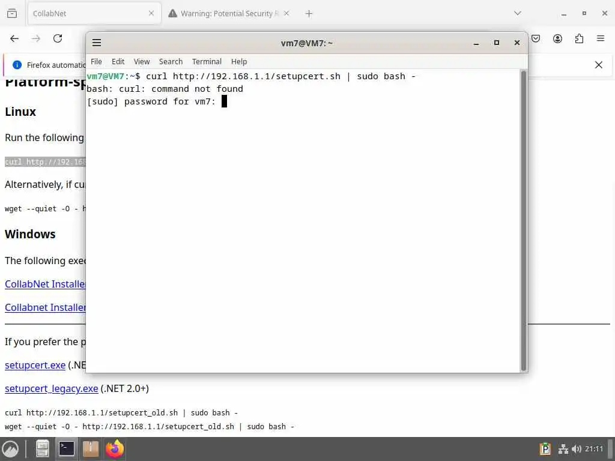Click the notification info icon
Image resolution: width=615 pixels, height=461 pixels.
pos(17,65)
